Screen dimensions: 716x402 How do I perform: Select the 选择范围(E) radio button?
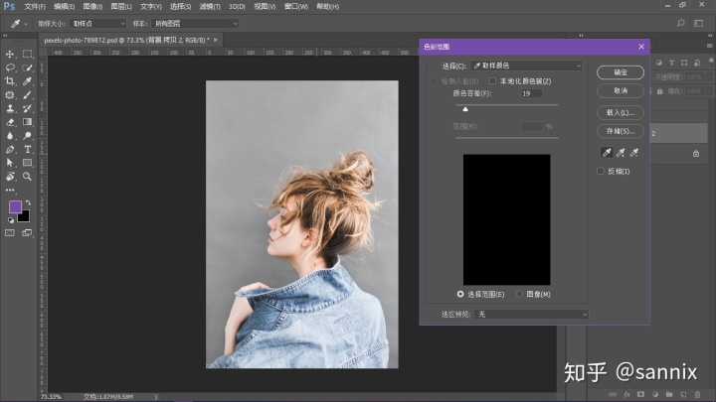click(x=460, y=295)
